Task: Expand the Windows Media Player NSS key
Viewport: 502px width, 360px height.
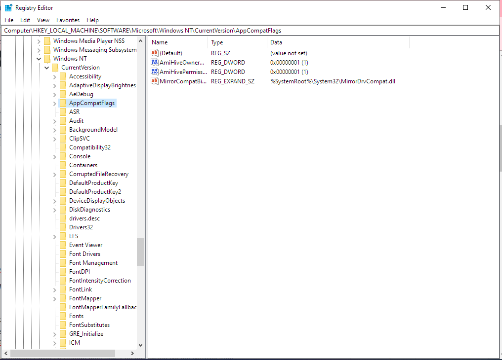Action: point(39,41)
